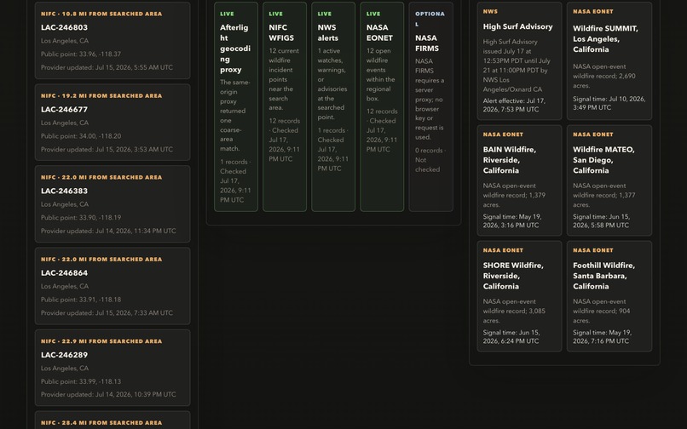Click '0 records · Not checked' status

click(x=430, y=160)
